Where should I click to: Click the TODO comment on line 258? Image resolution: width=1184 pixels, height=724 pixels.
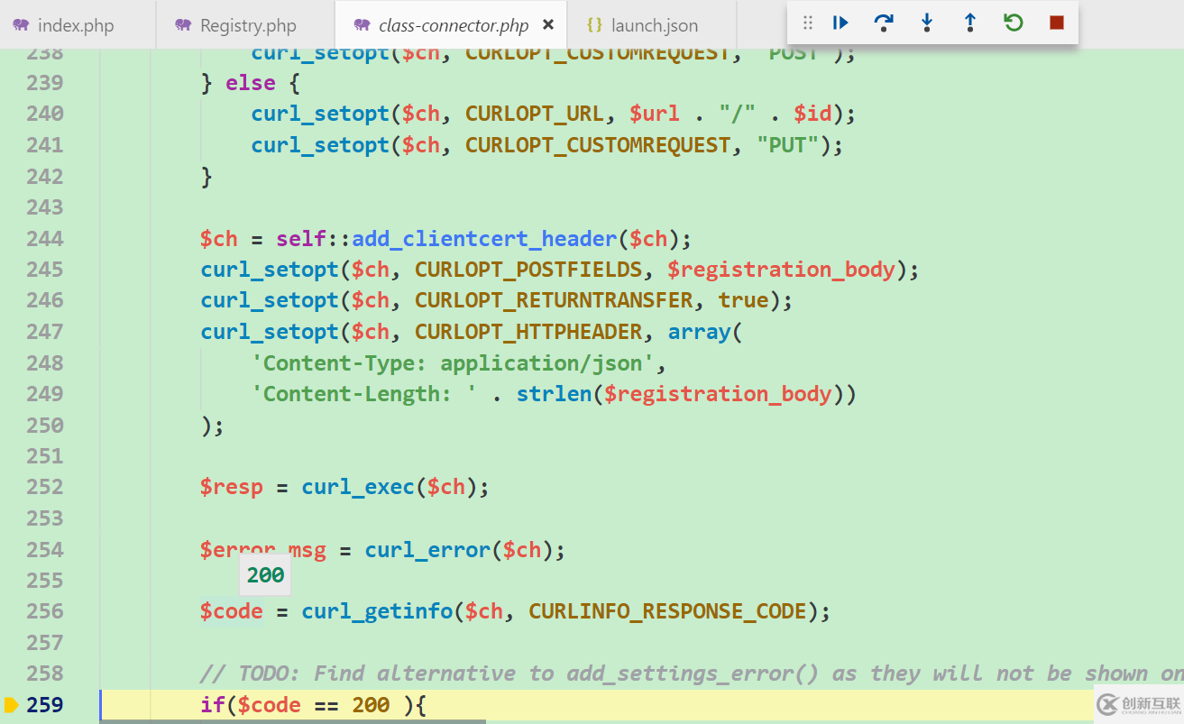(692, 674)
